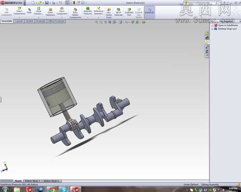Click Bill of Materials
241x192 pixels.
click(x=118, y=12)
